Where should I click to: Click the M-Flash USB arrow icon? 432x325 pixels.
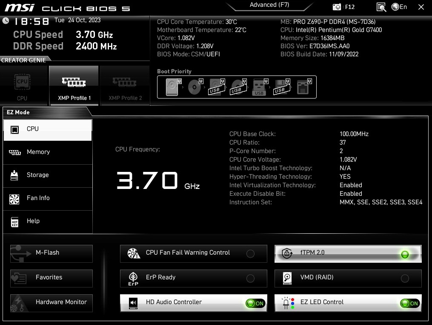pyautogui.click(x=21, y=253)
